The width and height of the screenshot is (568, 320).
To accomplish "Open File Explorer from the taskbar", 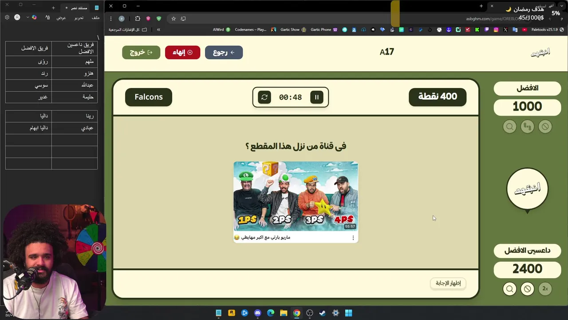I will [x=284, y=313].
